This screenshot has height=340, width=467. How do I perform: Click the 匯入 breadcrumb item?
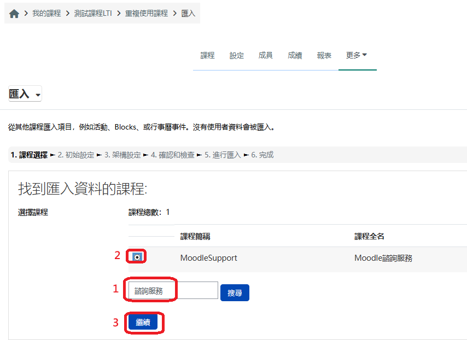(188, 14)
